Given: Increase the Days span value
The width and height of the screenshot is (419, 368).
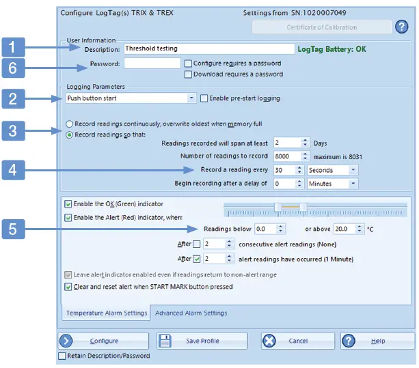Looking at the screenshot, I should coord(305,141).
